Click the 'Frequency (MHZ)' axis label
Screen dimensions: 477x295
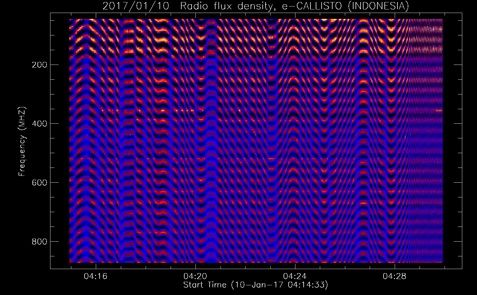point(22,142)
